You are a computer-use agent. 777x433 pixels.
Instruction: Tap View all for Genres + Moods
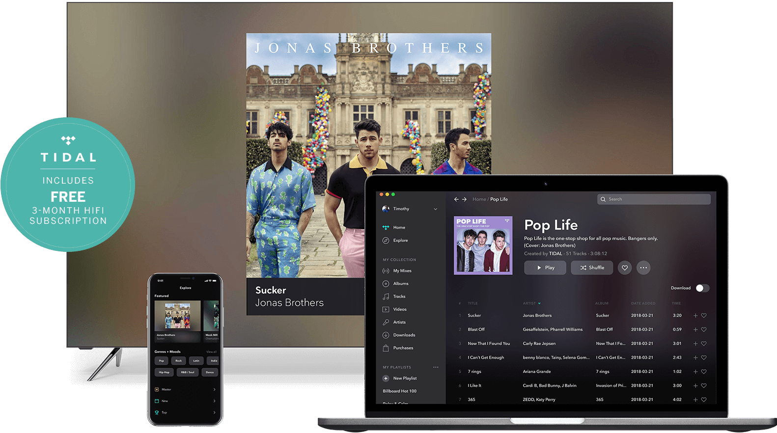211,352
